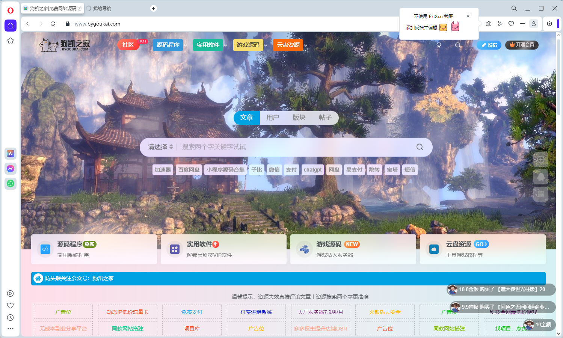Click the pink cat feedback emoji
This screenshot has height=338, width=563.
pyautogui.click(x=455, y=27)
